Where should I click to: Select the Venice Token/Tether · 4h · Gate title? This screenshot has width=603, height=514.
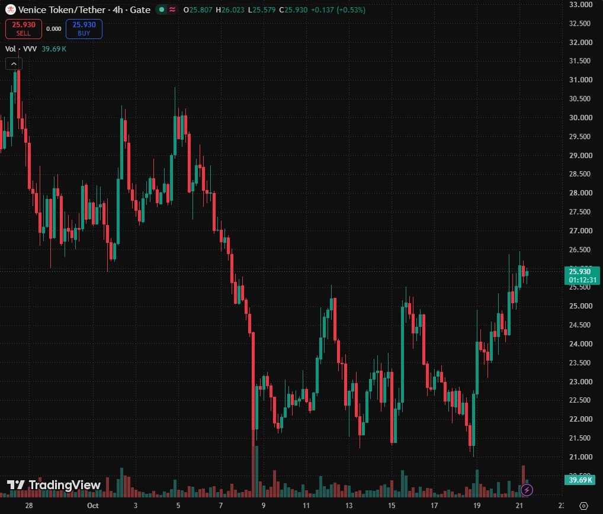pyautogui.click(x=84, y=9)
